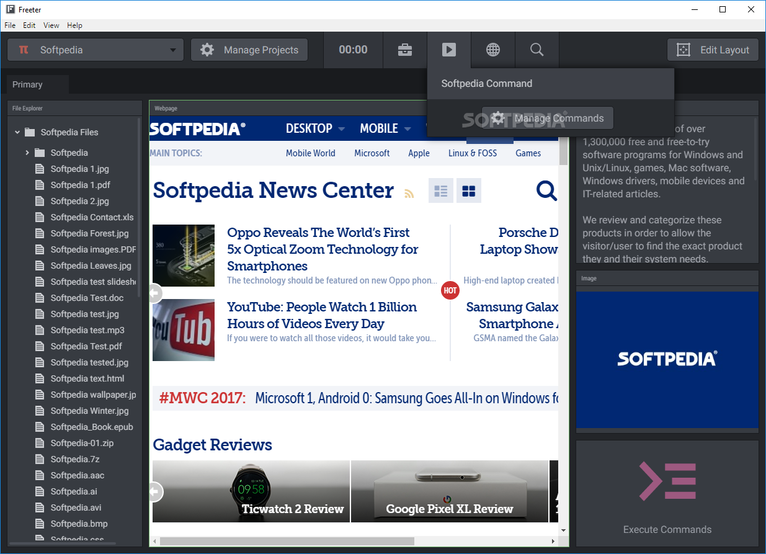Open the globe web icon in top bar
Viewport: 766px width, 554px height.
click(x=493, y=50)
